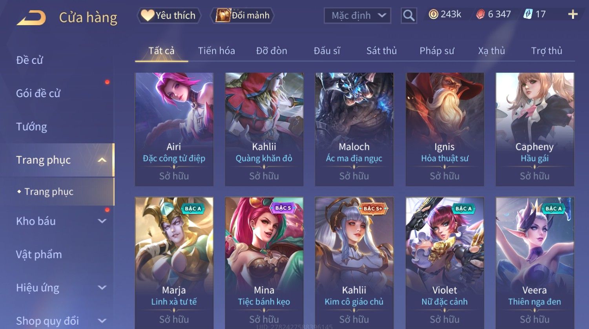Select the Maloch Ác ma địa ngục skin

tap(354, 129)
